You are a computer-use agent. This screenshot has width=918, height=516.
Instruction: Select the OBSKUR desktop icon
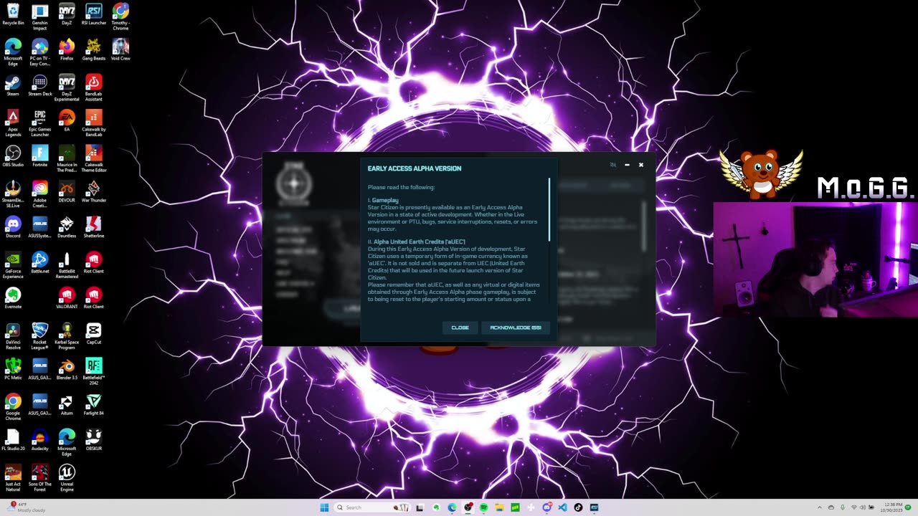(x=93, y=440)
